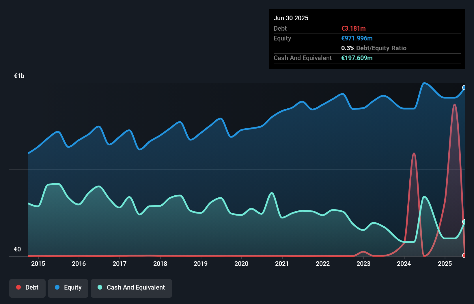
Task: Click the €0 y-axis label
Action: (17, 249)
